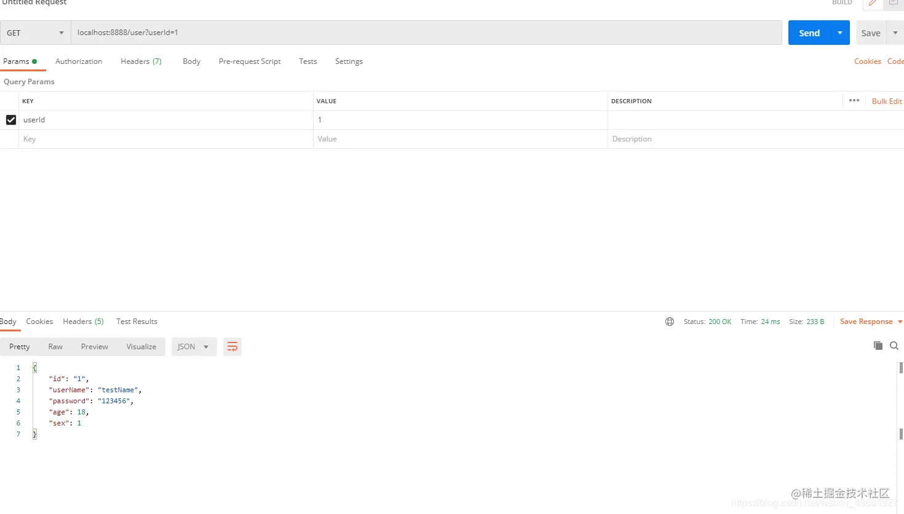The height and width of the screenshot is (514, 904).
Task: Open the Test Results tab
Action: (137, 322)
